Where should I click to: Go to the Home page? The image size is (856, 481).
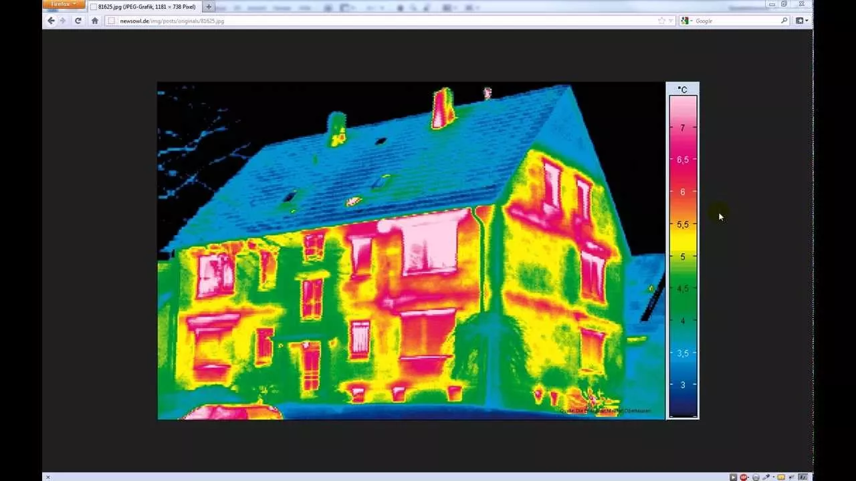(x=94, y=21)
